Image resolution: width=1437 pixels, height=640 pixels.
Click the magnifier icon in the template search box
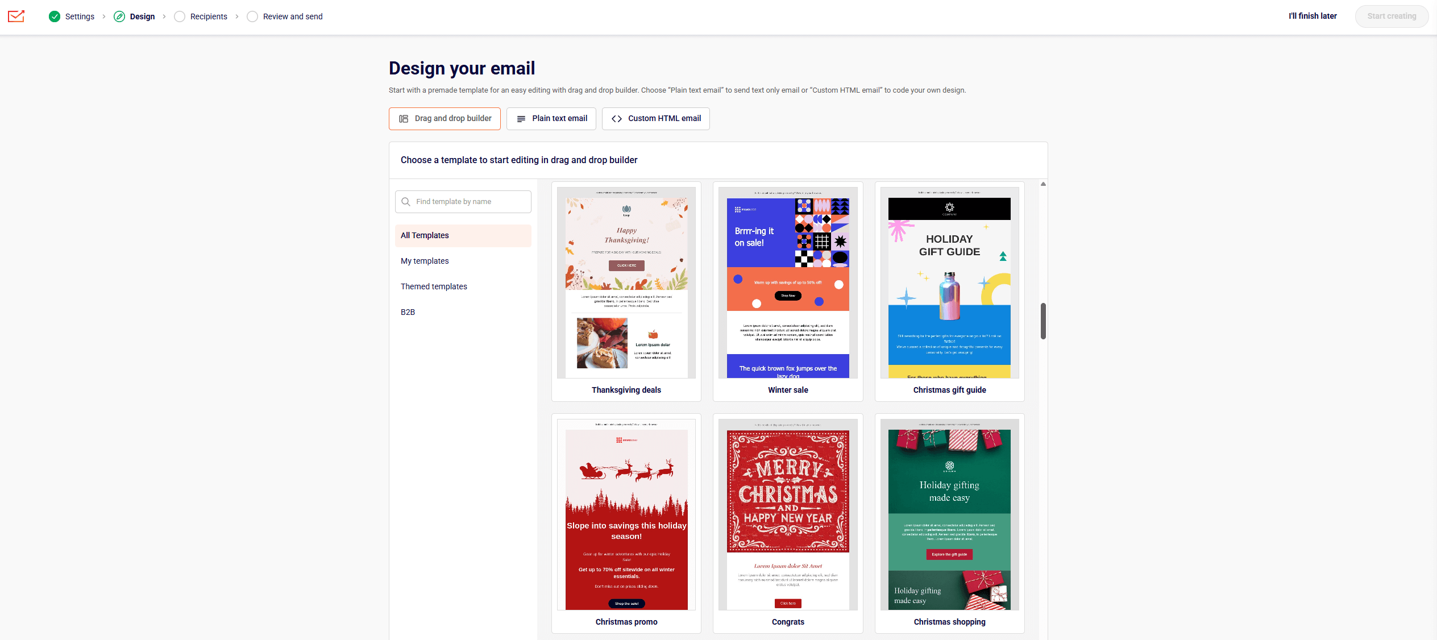click(406, 202)
